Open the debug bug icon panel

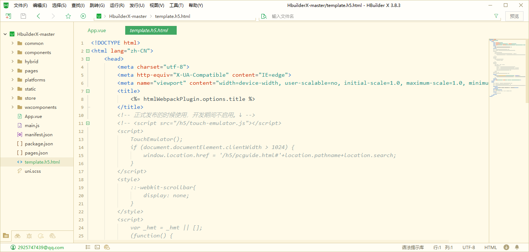[29, 236]
